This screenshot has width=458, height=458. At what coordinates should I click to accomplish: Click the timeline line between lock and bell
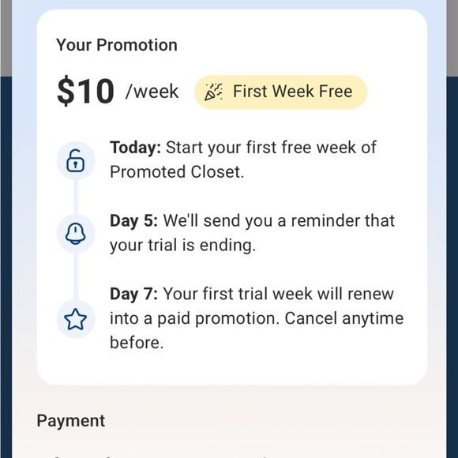[x=76, y=197]
